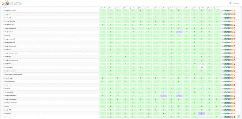This screenshot has height=119, width=242.
Task: Toggle the select-all checkbox beside Запрос header
Action: tap(4, 8)
